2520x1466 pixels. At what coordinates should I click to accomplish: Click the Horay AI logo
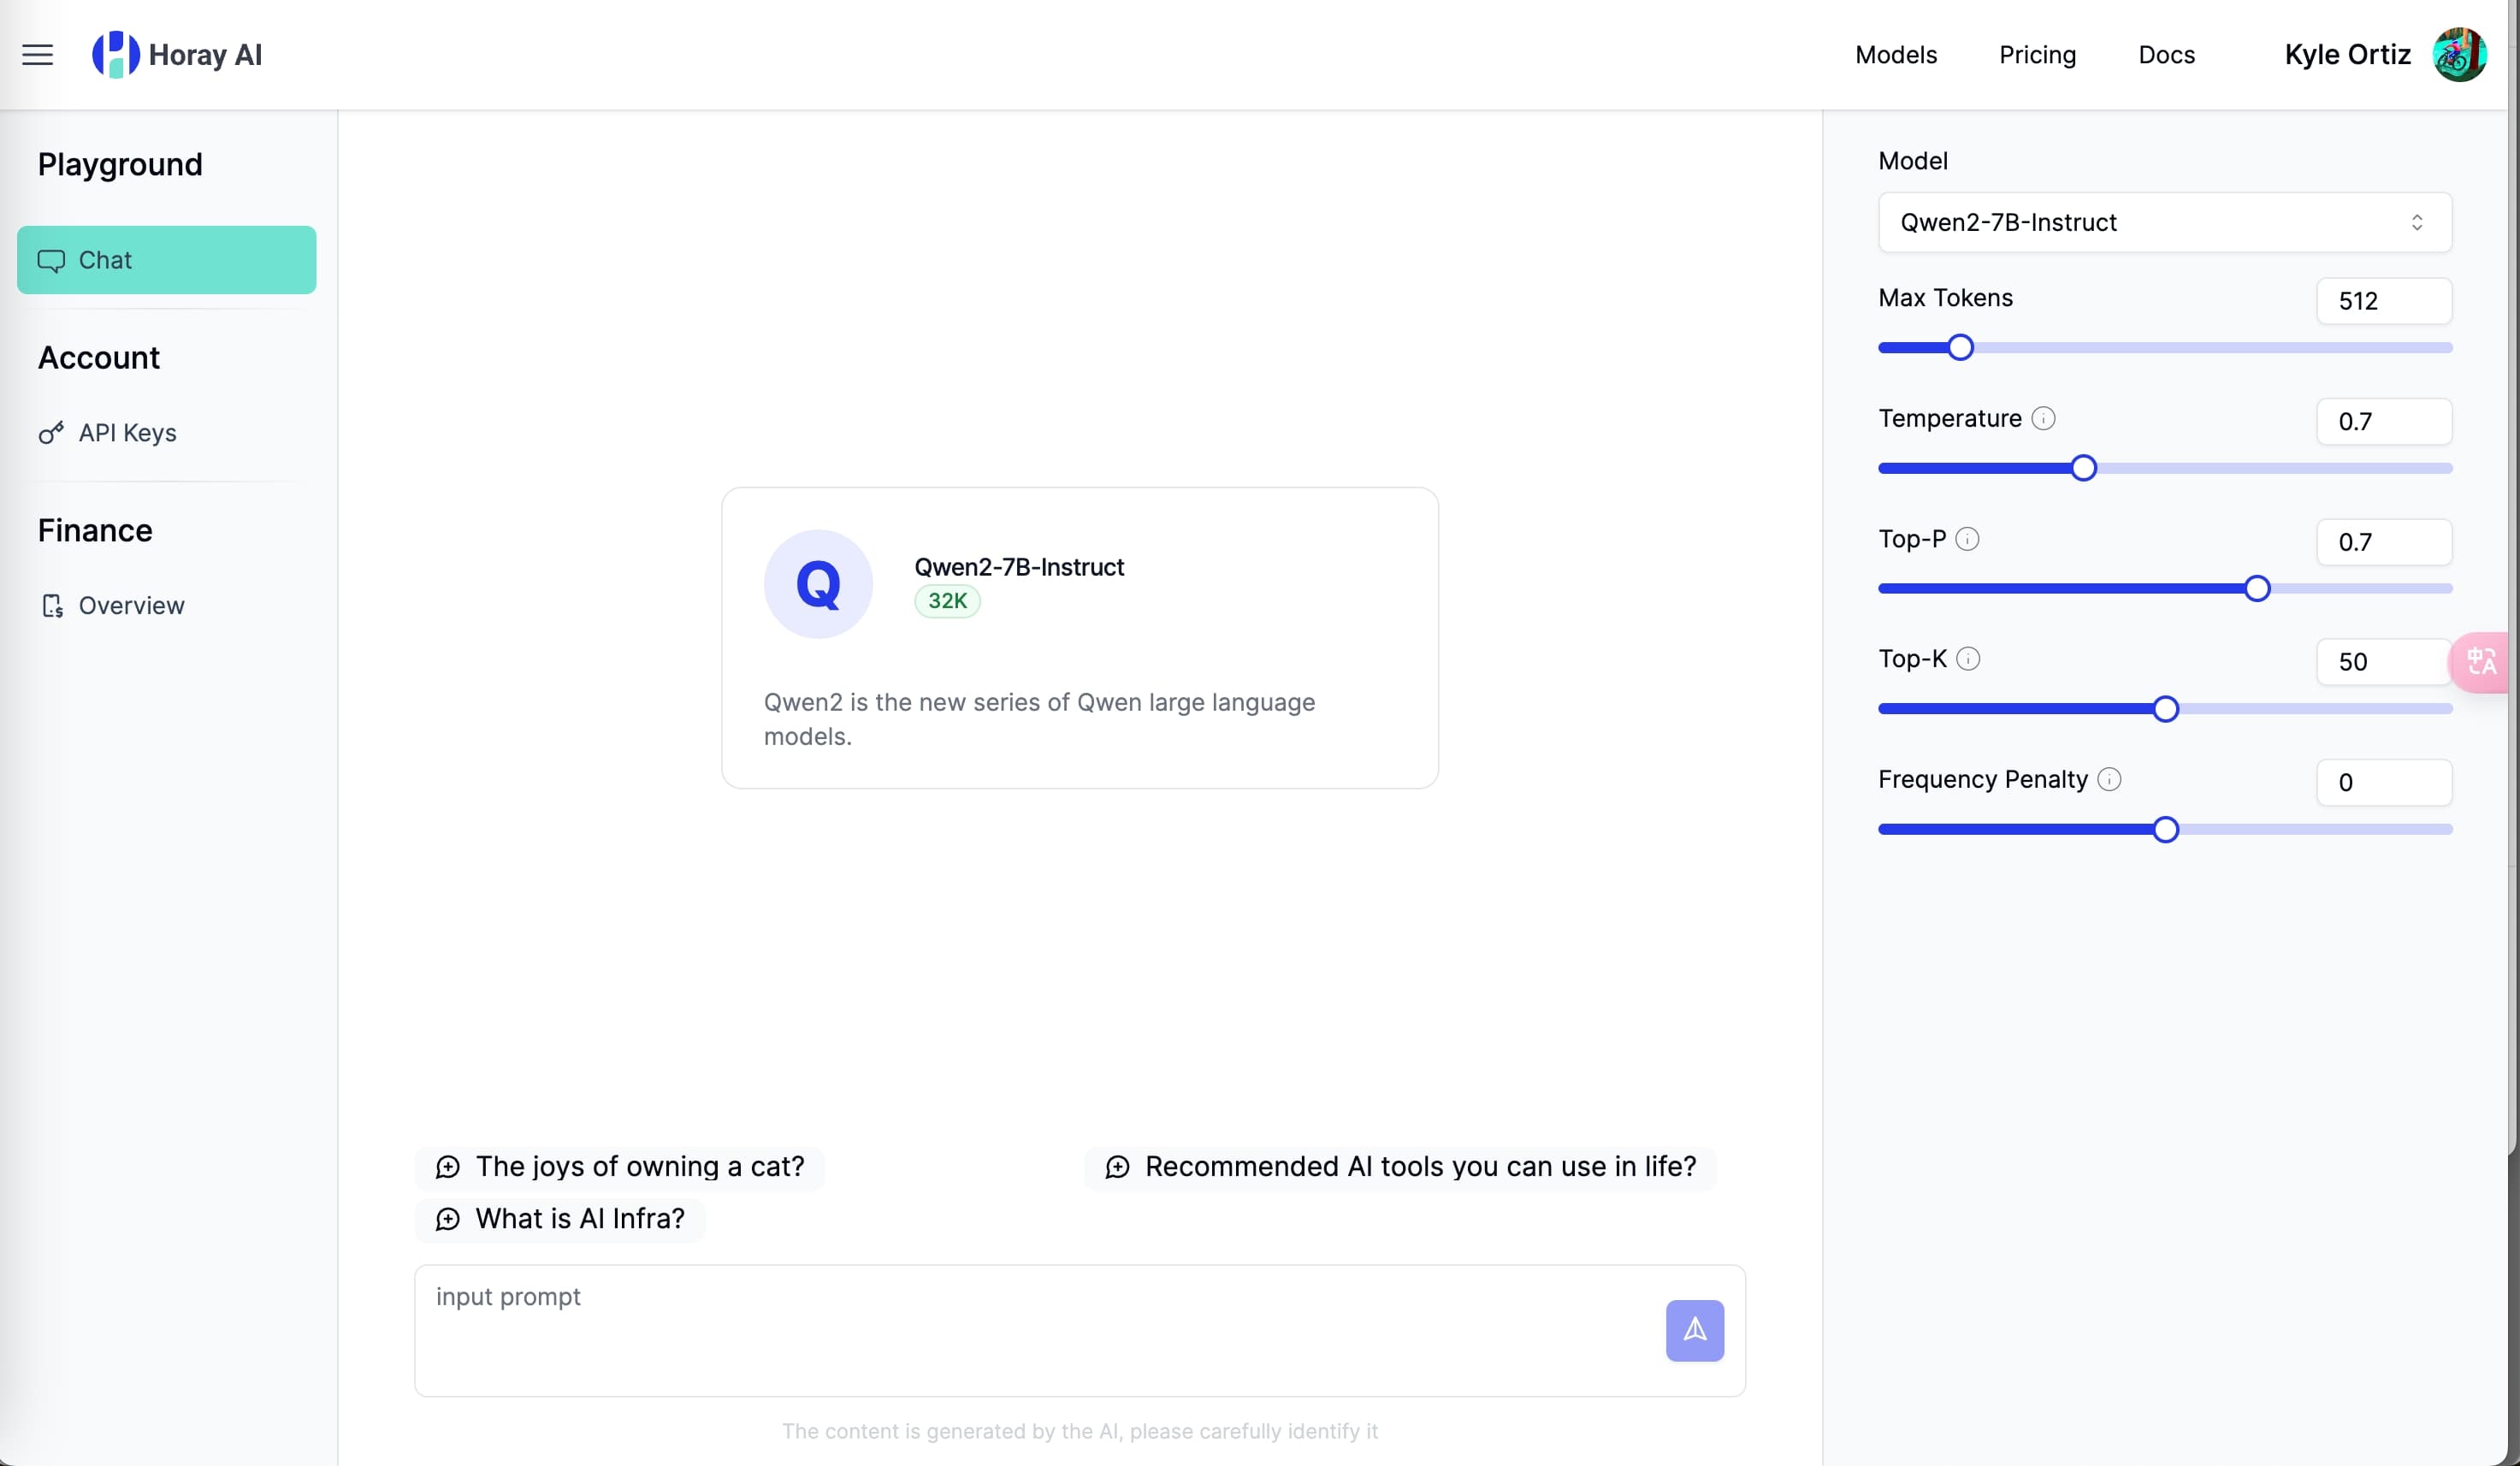click(x=176, y=55)
